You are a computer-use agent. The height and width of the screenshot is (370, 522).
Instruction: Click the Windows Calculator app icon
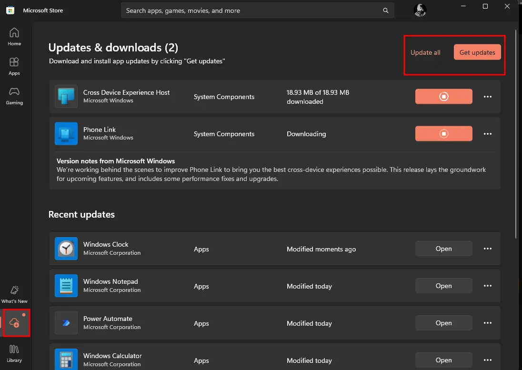coord(66,360)
